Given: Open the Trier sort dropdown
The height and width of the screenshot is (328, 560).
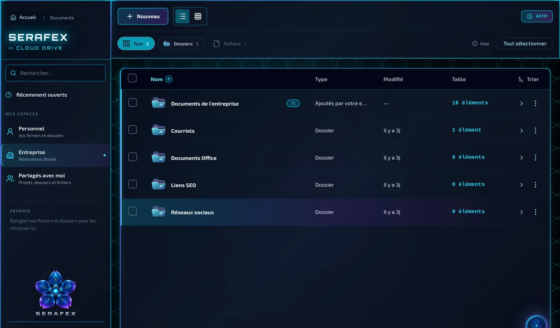Looking at the screenshot, I should pyautogui.click(x=528, y=79).
